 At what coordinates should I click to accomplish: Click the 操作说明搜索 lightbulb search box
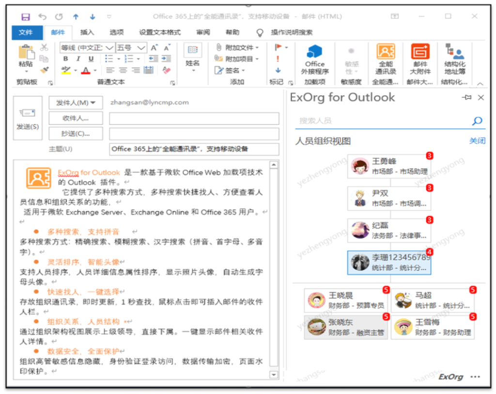click(x=285, y=32)
